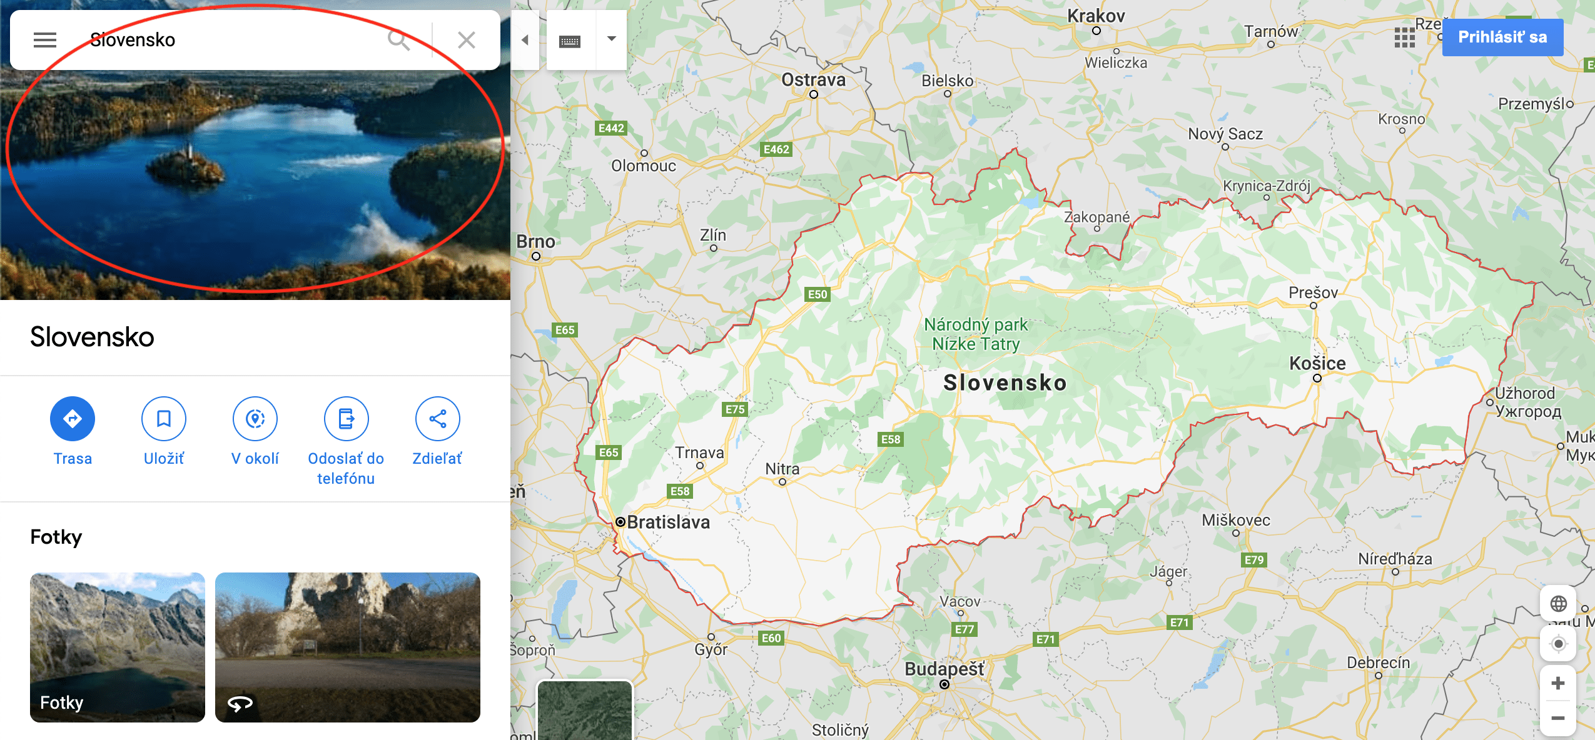The image size is (1595, 740).
Task: Toggle globe view button
Action: pyautogui.click(x=1558, y=604)
